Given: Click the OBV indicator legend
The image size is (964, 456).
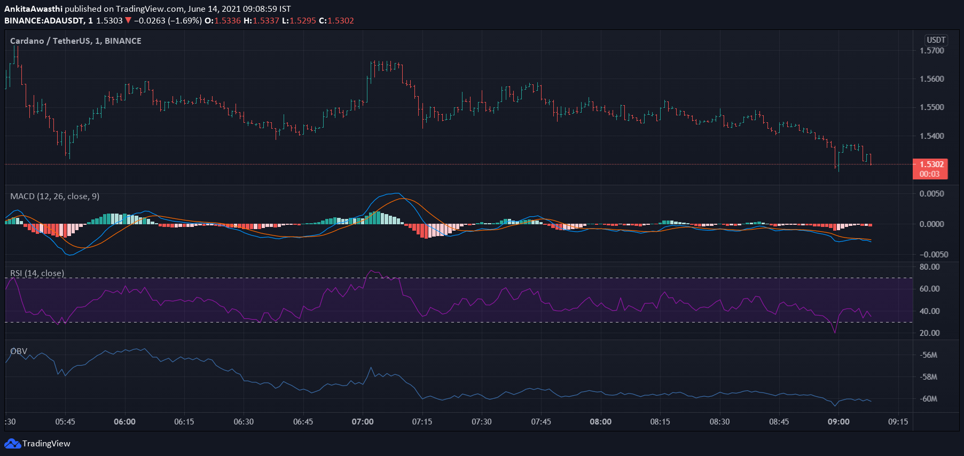Looking at the screenshot, I should [x=19, y=351].
